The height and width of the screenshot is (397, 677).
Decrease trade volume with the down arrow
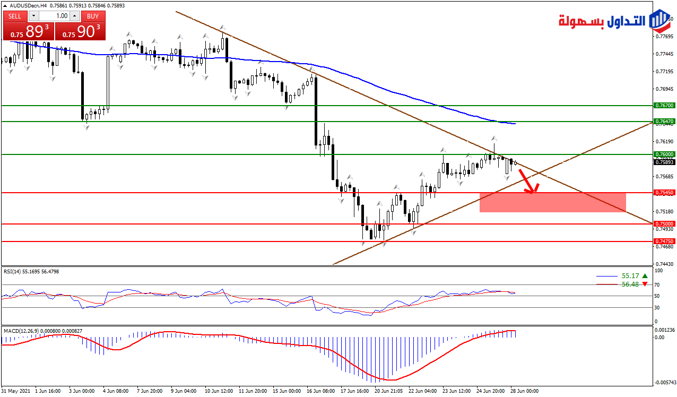coord(33,16)
